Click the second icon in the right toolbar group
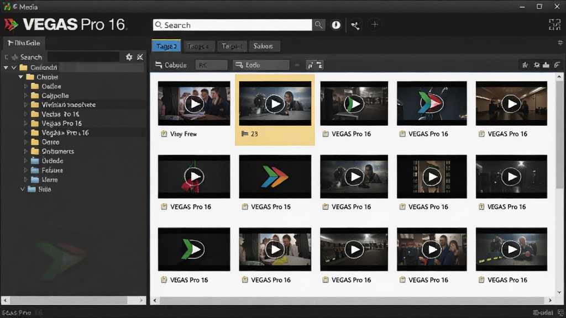The height and width of the screenshot is (318, 566). (x=536, y=65)
